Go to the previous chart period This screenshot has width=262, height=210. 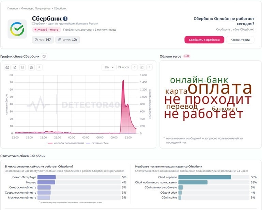[x=134, y=67]
